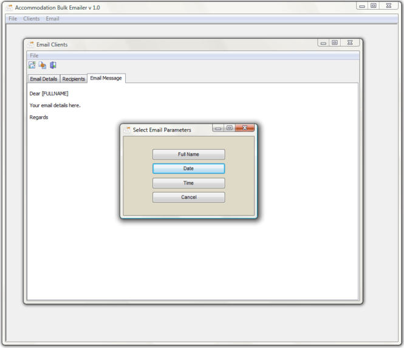Screen dimensions: 404x348
Task: Click the Time parameter button
Action: (x=188, y=183)
